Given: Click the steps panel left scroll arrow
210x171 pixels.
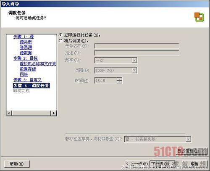Looking at the screenshot, I should click(9, 113).
